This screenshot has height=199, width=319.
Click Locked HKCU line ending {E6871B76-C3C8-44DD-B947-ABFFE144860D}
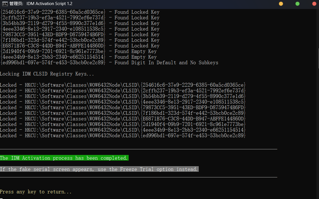(123, 118)
